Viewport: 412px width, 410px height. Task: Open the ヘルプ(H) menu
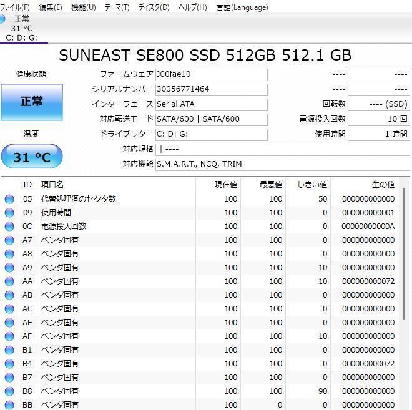tap(193, 7)
